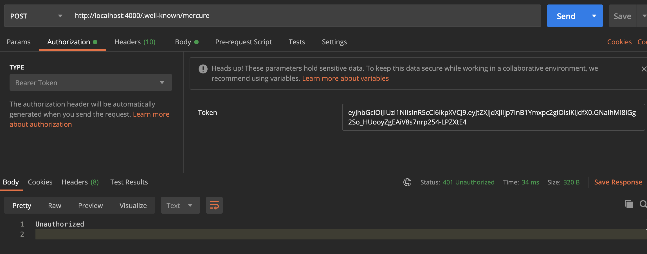Image resolution: width=647 pixels, height=254 pixels.
Task: Select the Visualize response view
Action: pyautogui.click(x=133, y=205)
